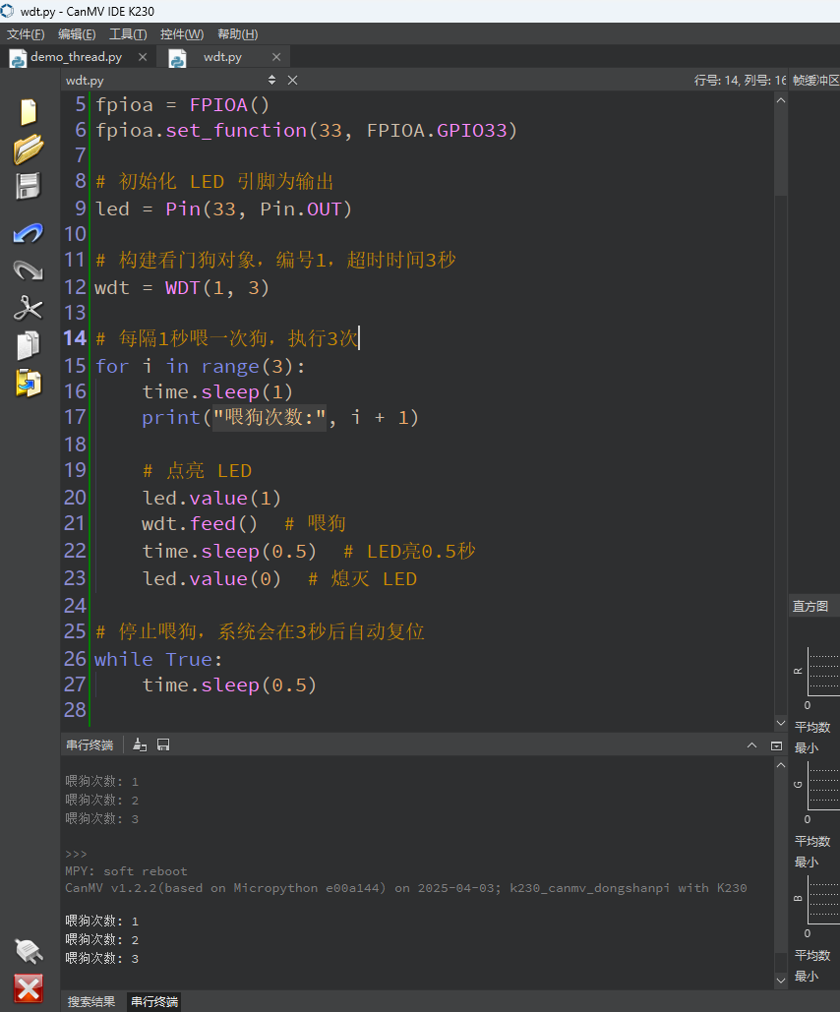Click the gray Redo arrow icon
This screenshot has width=840, height=1012.
(28, 269)
